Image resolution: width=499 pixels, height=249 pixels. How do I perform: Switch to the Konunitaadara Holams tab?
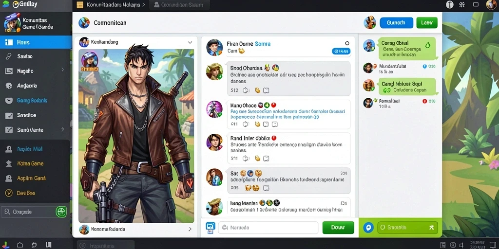[x=111, y=5]
